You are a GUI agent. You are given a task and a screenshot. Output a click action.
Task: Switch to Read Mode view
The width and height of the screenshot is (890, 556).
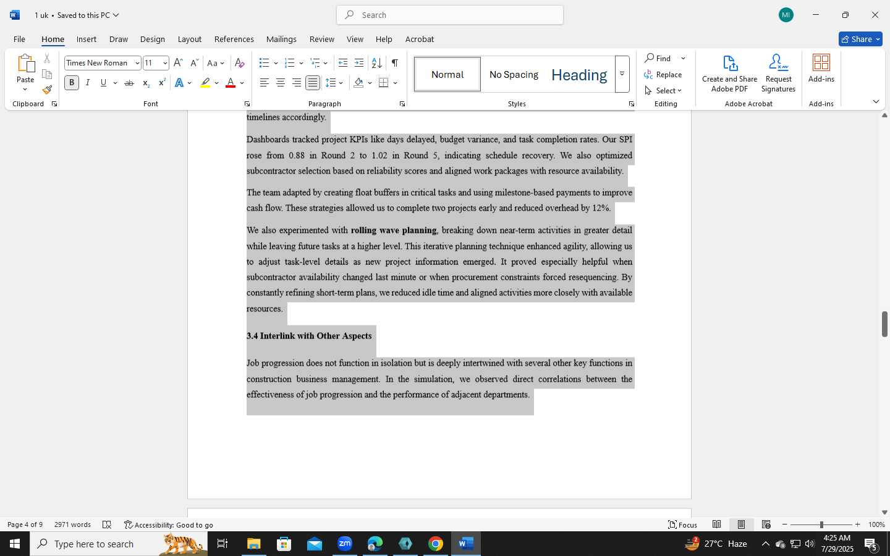[x=717, y=524]
